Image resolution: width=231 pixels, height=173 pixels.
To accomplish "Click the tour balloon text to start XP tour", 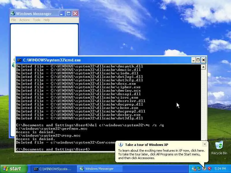I will click(x=161, y=154).
